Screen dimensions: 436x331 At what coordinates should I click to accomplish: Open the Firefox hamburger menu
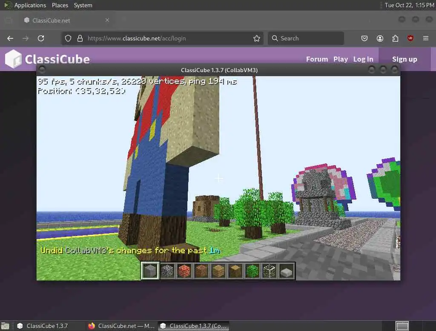[x=426, y=38]
